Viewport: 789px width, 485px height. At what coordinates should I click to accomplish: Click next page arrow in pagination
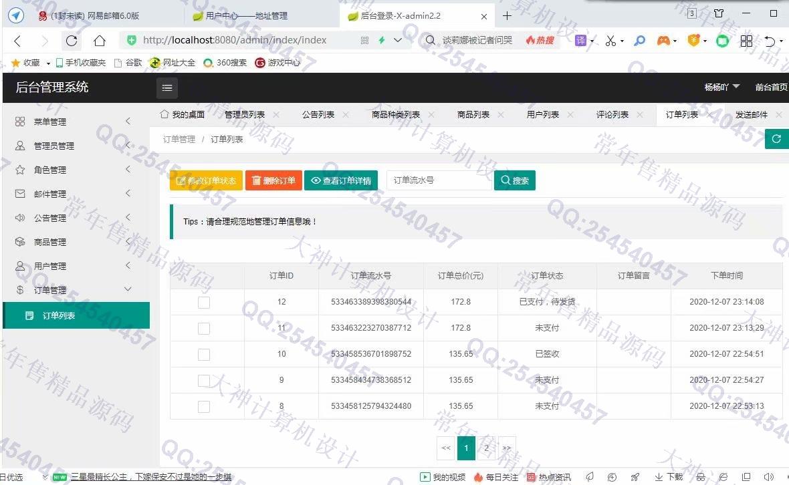pyautogui.click(x=506, y=448)
